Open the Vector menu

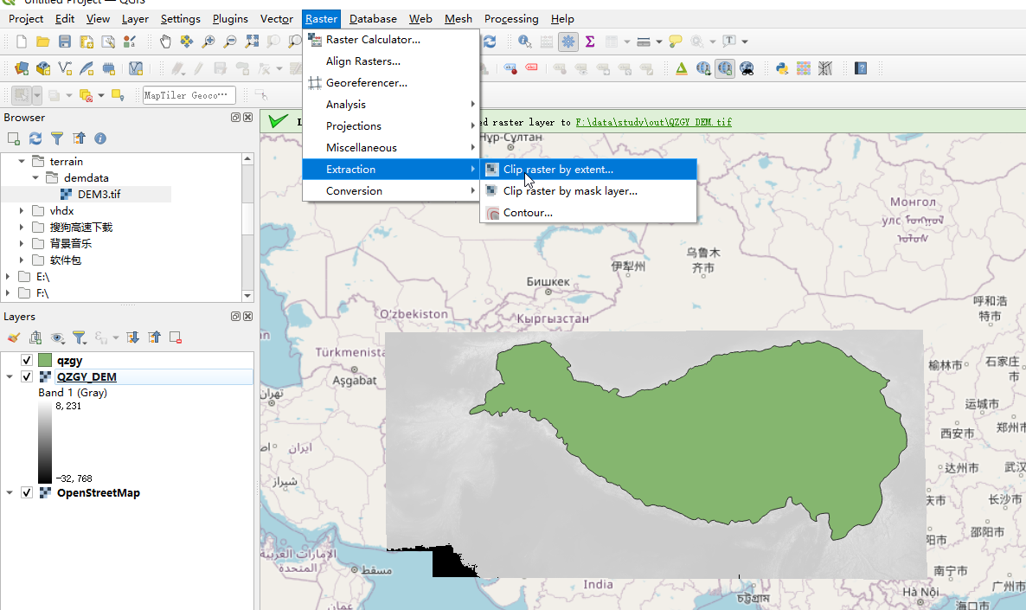click(277, 19)
